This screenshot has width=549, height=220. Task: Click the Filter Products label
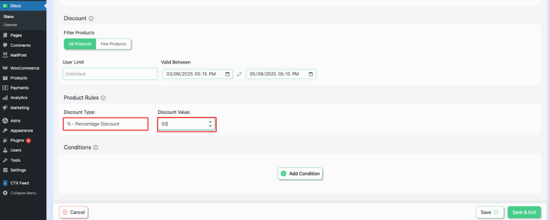[x=79, y=33]
